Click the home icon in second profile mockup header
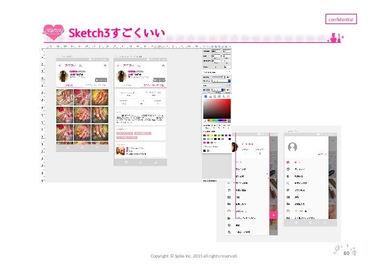Image resolution: width=386 pixels, height=272 pixels. coord(163,66)
